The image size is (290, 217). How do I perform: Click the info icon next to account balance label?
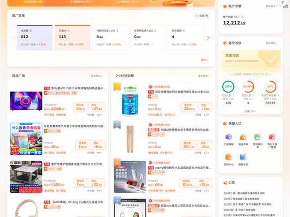click(242, 17)
